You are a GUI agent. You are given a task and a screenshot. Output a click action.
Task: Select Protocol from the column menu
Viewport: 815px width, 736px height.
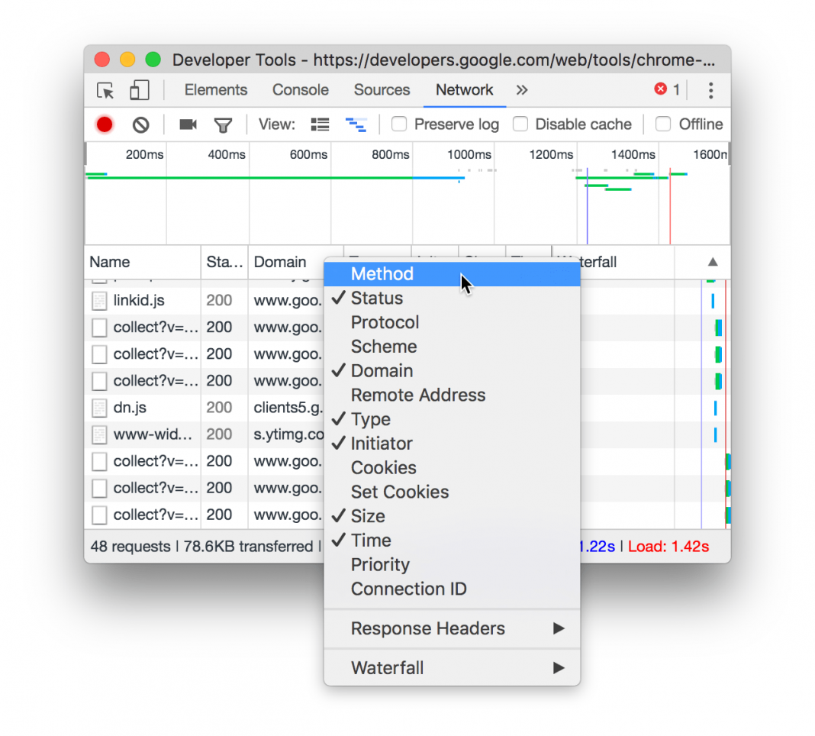click(x=385, y=322)
